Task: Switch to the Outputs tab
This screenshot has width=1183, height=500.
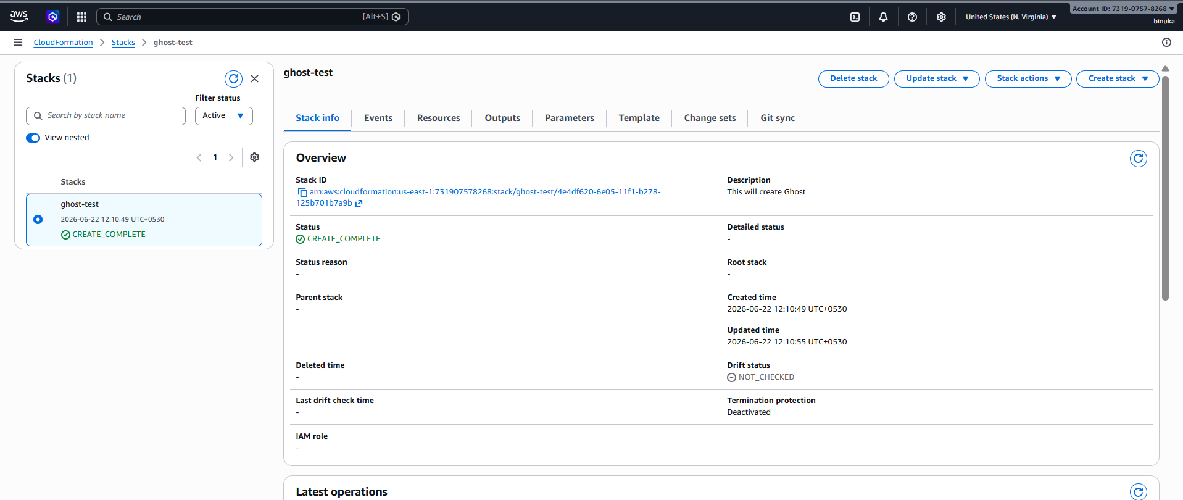Action: pos(502,118)
